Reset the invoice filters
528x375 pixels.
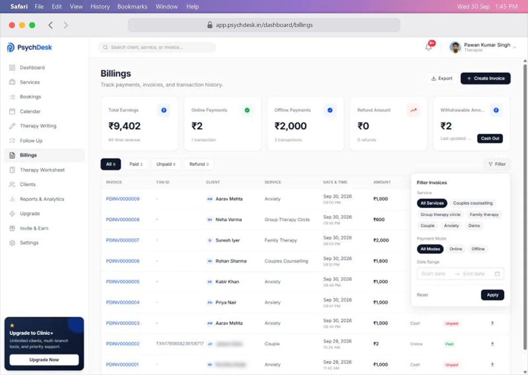tap(422, 295)
